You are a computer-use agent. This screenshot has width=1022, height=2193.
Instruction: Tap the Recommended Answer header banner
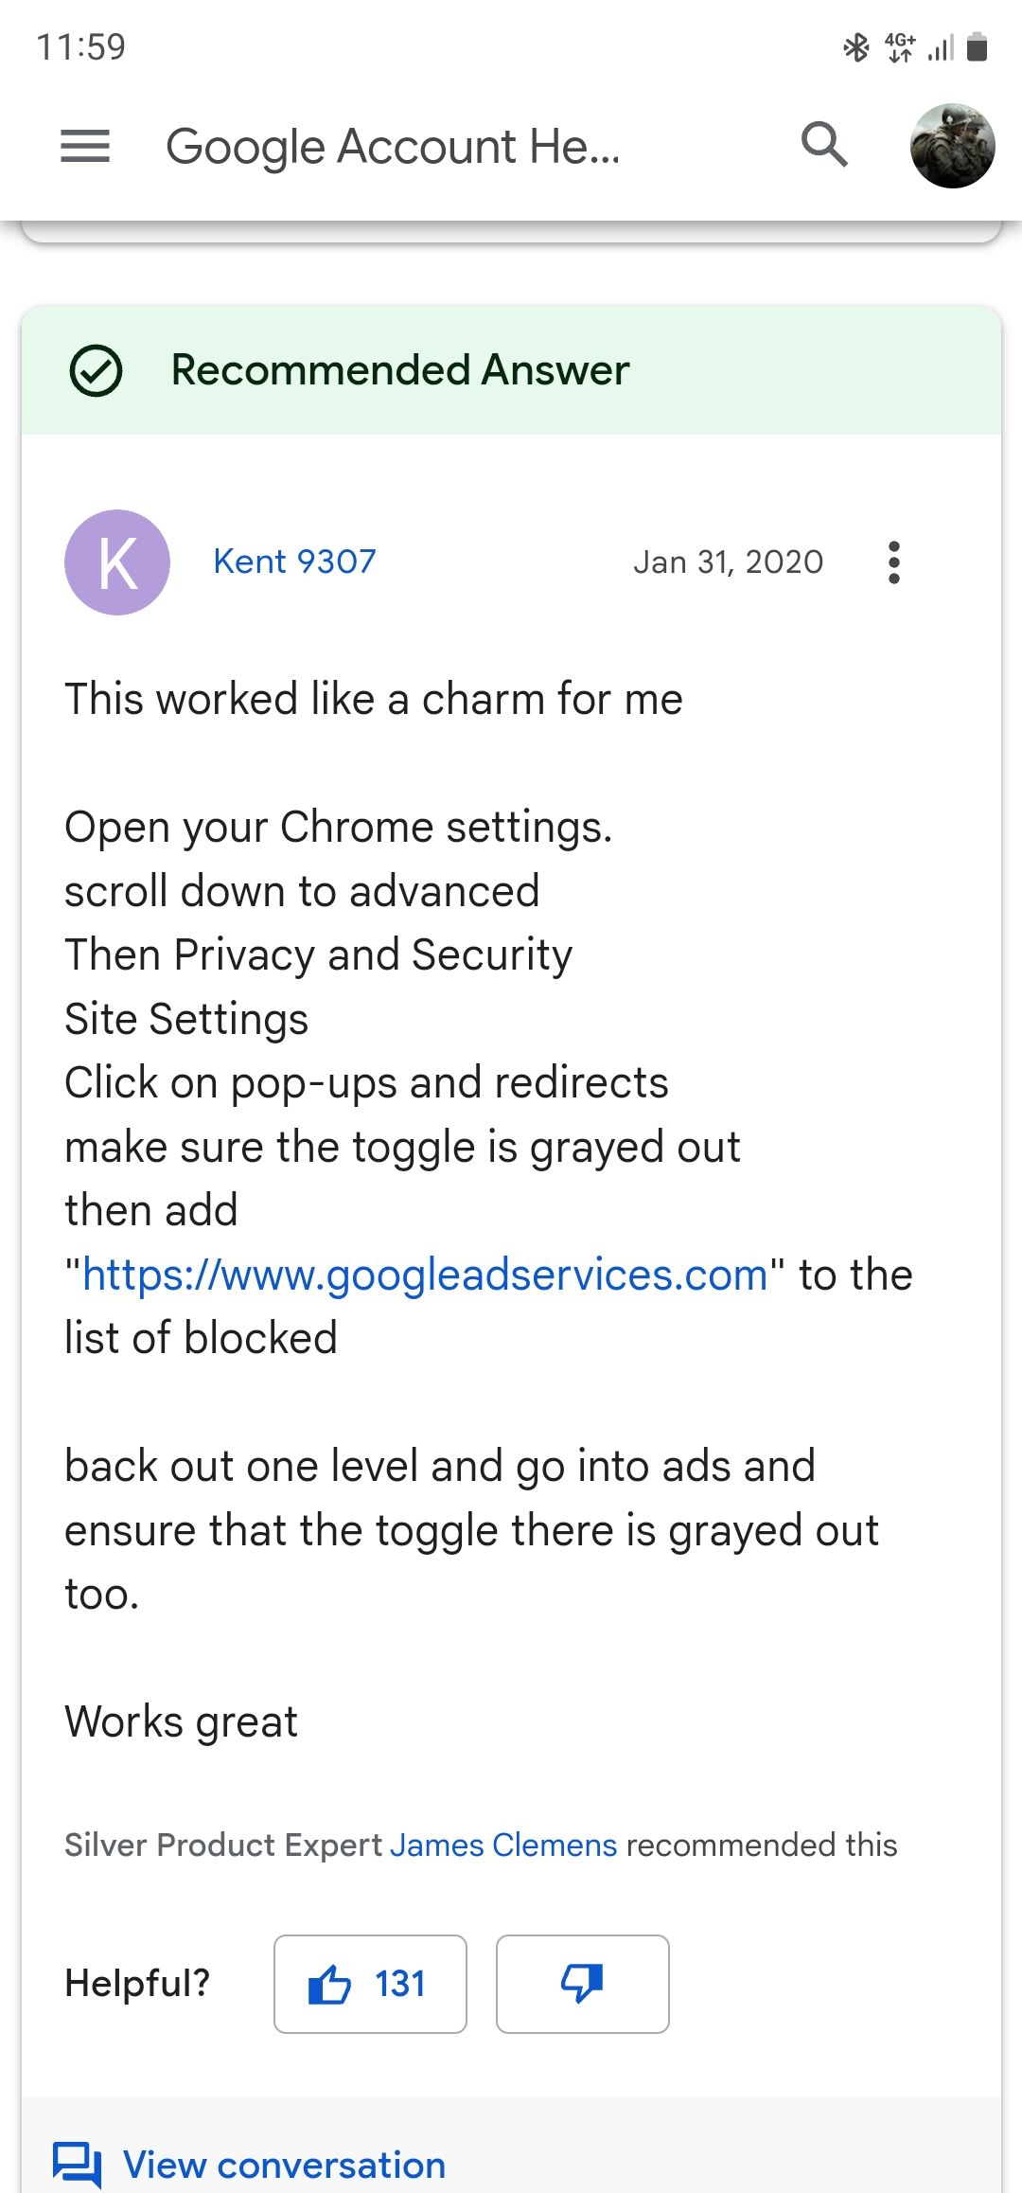click(x=511, y=370)
